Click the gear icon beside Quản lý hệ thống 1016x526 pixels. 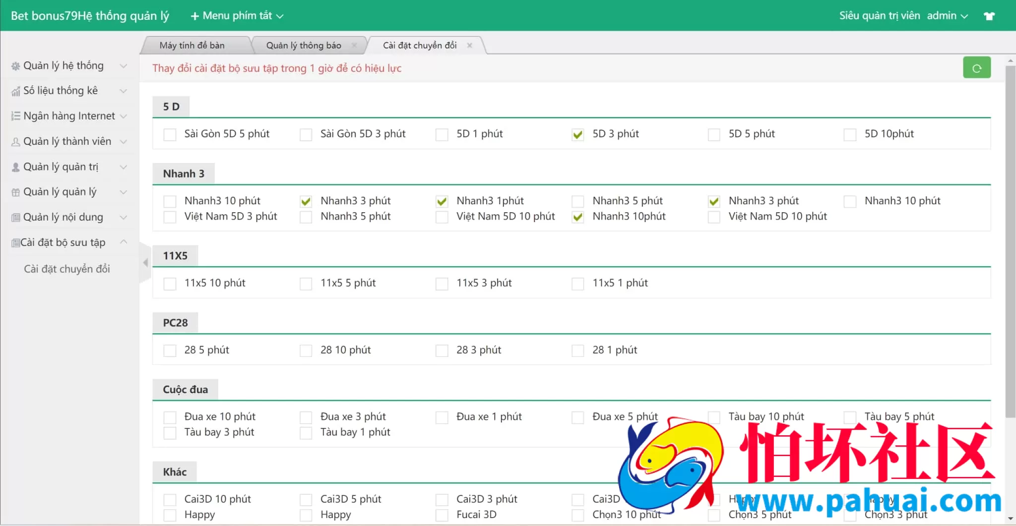[x=15, y=66]
